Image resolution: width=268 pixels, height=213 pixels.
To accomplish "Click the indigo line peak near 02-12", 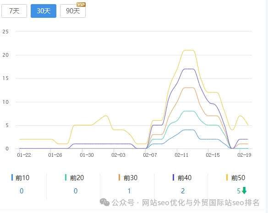I will [189, 69].
